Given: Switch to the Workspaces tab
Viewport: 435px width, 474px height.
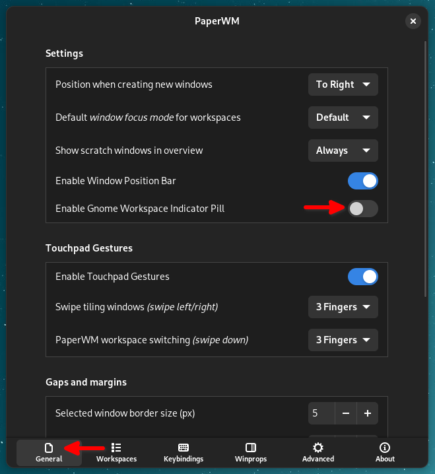Looking at the screenshot, I should tap(116, 452).
